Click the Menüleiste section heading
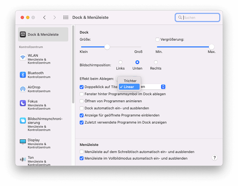 [x=89, y=145]
